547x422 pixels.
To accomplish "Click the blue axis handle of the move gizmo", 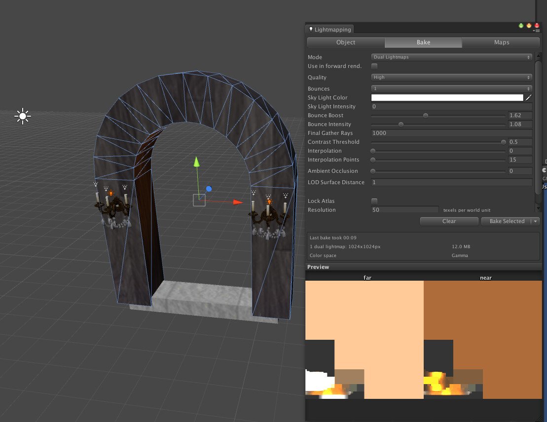I will [x=209, y=189].
